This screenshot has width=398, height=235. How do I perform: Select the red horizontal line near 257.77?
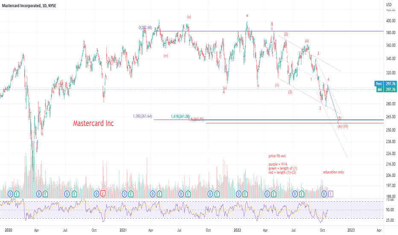[295, 123]
